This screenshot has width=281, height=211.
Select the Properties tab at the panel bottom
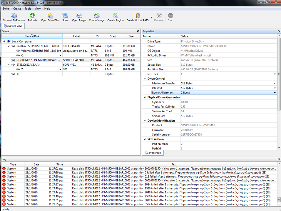tap(153, 153)
